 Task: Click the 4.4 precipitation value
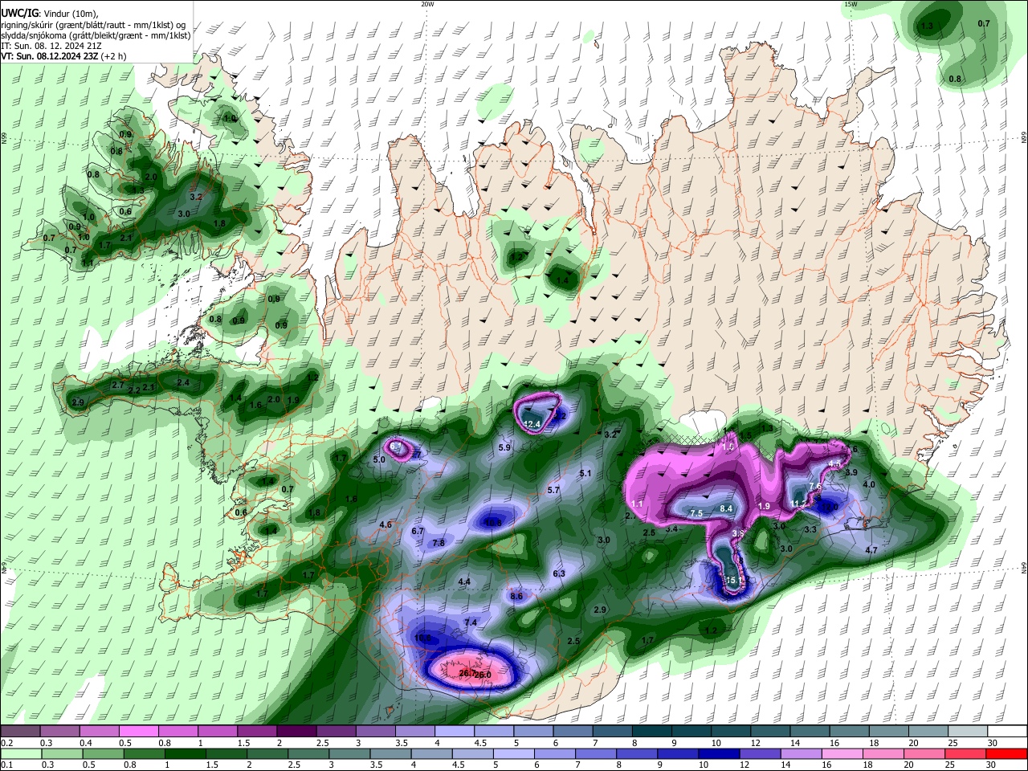click(x=464, y=581)
